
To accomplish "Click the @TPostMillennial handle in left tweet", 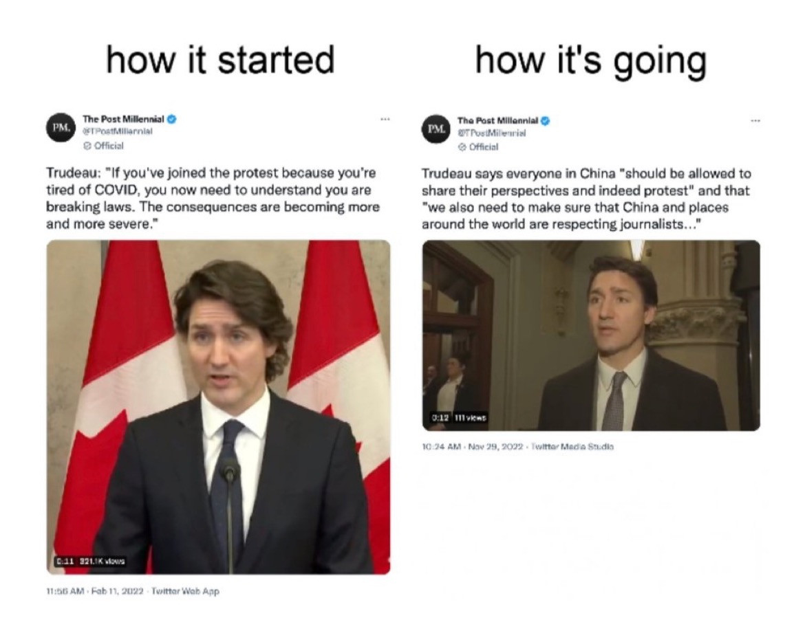I will (118, 131).
